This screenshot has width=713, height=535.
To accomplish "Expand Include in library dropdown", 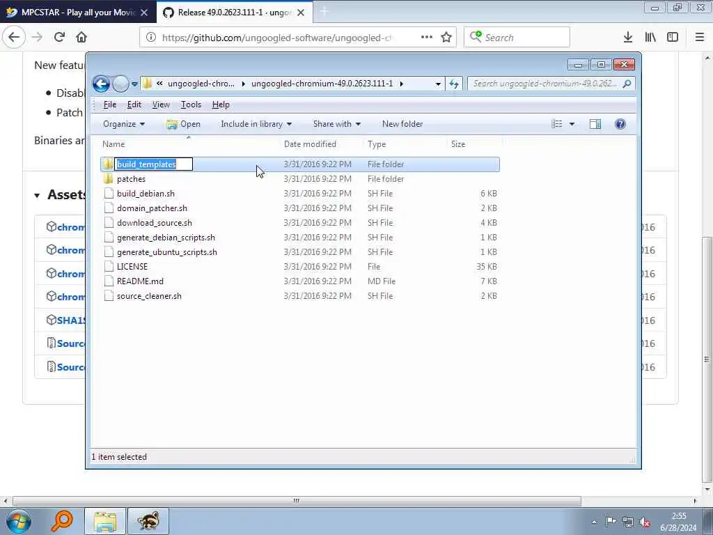I will [x=256, y=124].
